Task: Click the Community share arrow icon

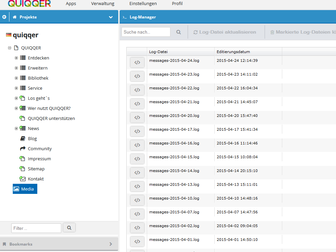Action: [x=23, y=149]
